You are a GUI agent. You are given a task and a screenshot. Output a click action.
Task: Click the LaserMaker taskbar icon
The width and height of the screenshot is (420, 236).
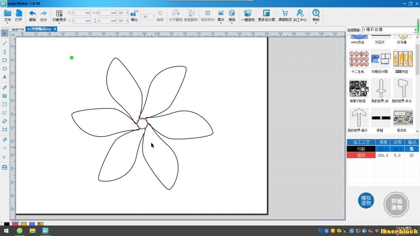click(x=45, y=231)
